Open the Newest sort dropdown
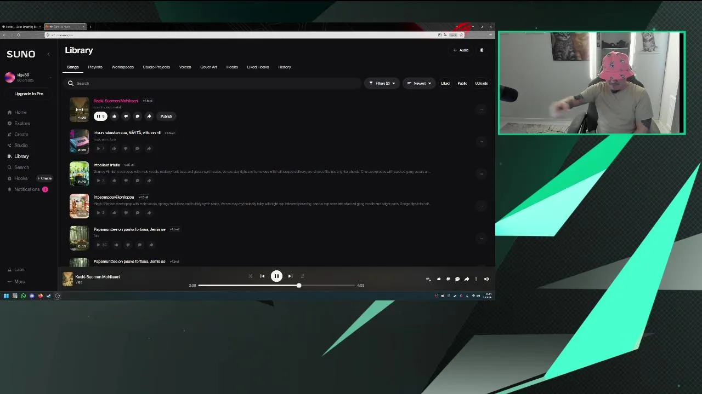 click(419, 83)
